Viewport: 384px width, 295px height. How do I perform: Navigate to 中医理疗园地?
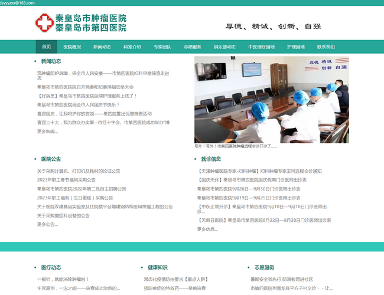point(261,47)
